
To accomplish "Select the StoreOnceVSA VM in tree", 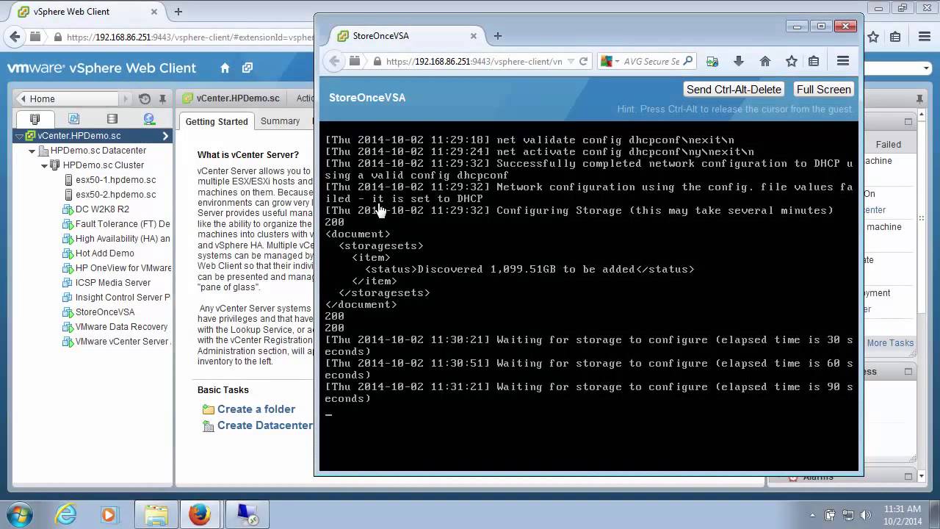I will pyautogui.click(x=105, y=312).
